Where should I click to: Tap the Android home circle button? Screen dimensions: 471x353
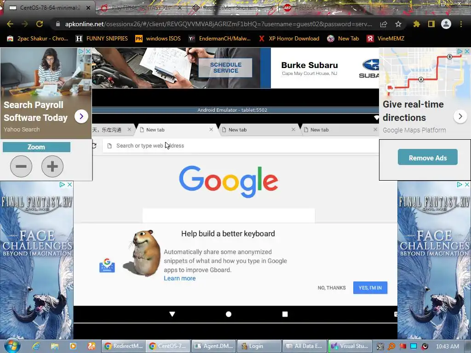229,314
